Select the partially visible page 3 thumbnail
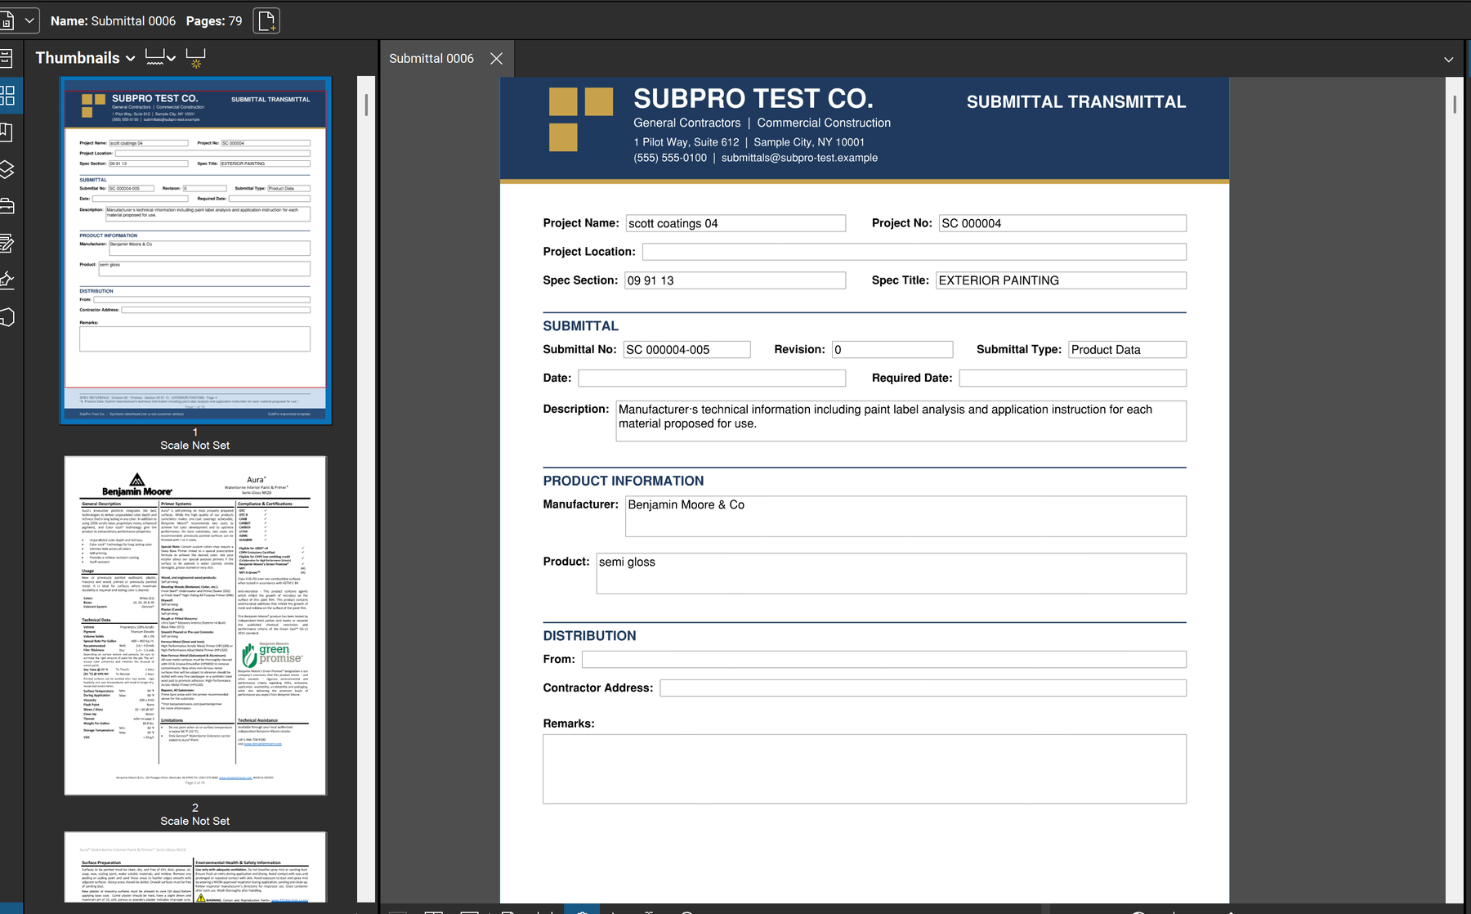Viewport: 1471px width, 914px height. [x=195, y=867]
